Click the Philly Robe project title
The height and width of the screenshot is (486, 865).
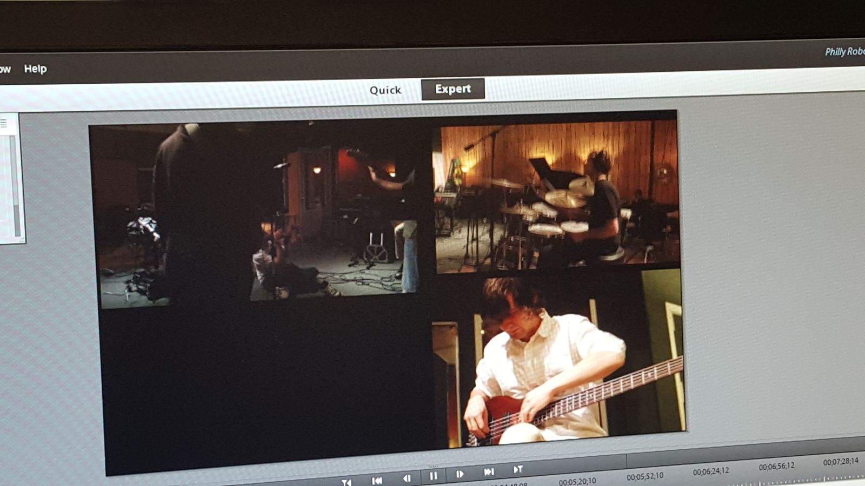(843, 52)
